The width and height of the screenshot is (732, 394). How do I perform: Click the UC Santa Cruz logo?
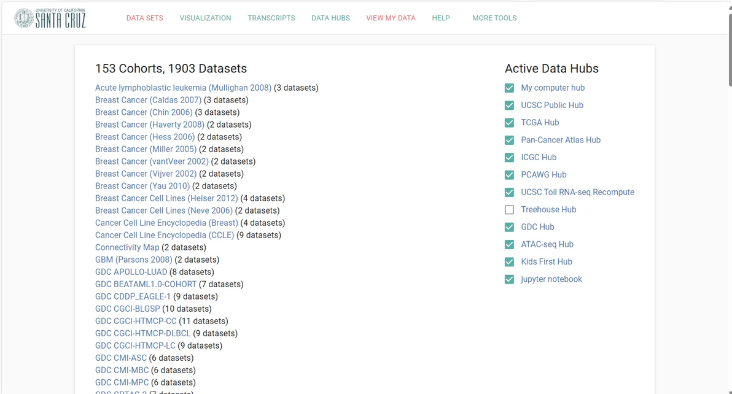point(50,18)
